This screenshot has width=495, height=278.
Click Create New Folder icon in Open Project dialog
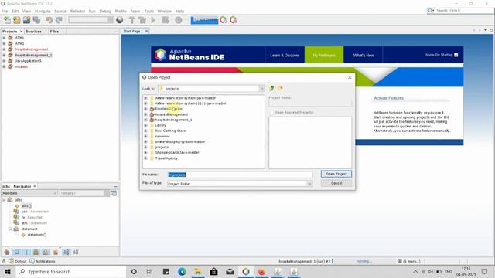(280, 89)
